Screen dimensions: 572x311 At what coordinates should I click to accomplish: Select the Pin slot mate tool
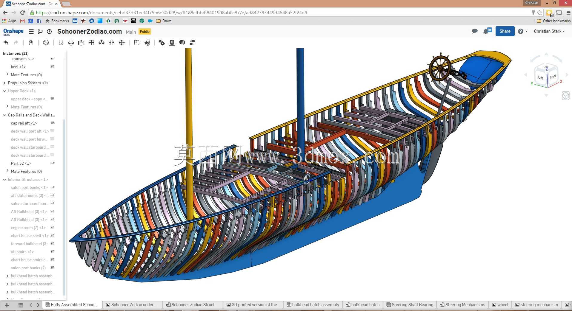(112, 43)
